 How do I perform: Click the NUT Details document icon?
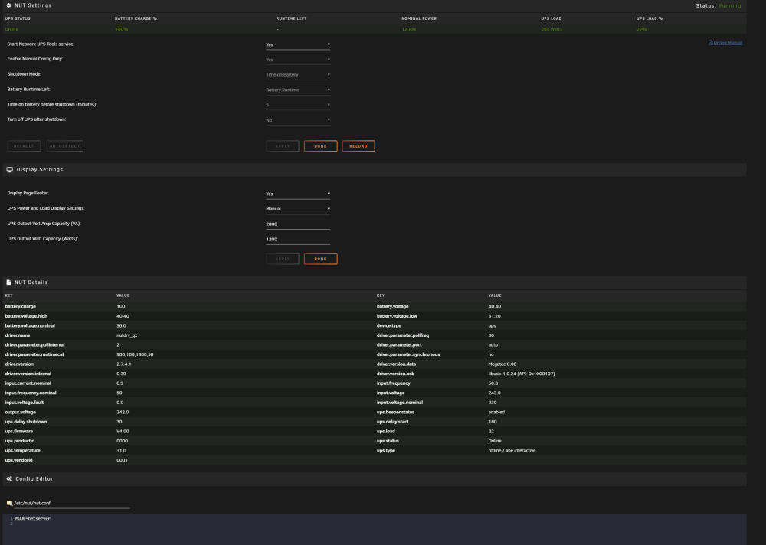point(8,282)
